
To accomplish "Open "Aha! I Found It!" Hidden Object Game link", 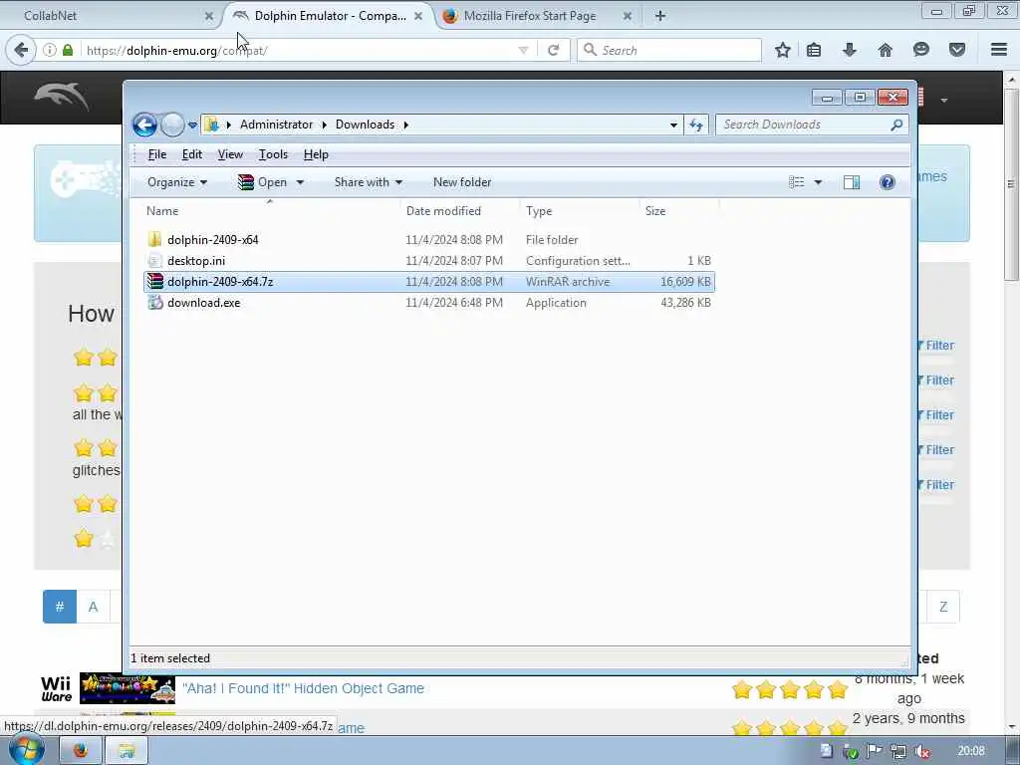I will pyautogui.click(x=303, y=688).
